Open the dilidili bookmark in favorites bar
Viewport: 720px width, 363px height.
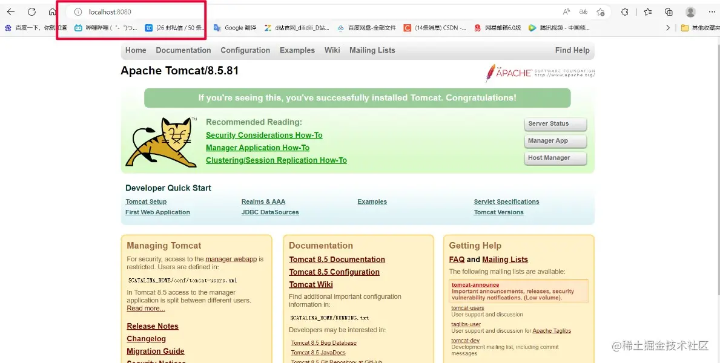click(297, 28)
